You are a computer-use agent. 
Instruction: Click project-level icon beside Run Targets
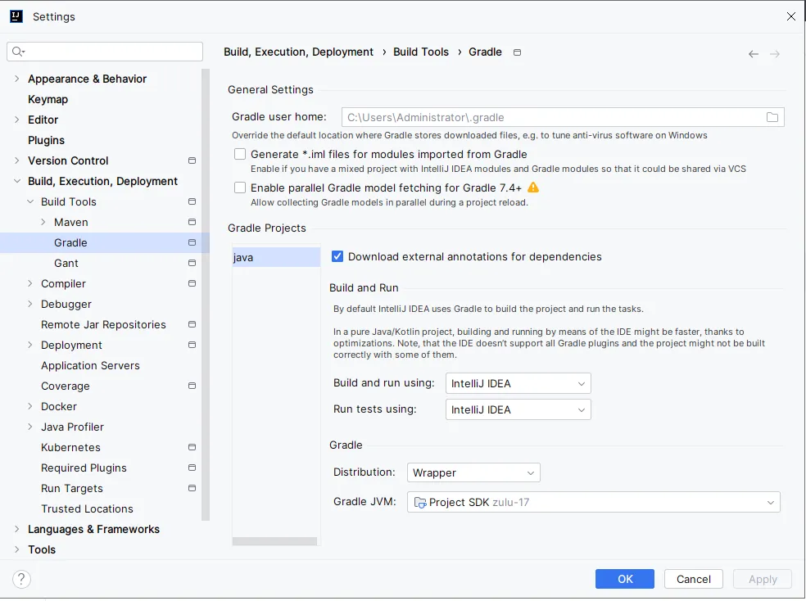tap(192, 489)
